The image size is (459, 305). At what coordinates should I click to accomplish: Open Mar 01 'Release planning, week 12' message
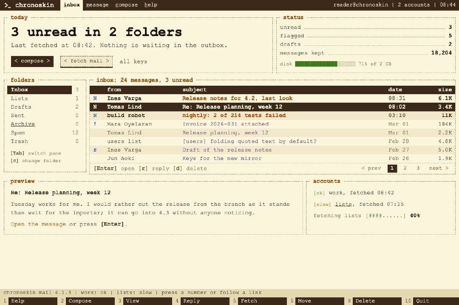[x=225, y=133]
